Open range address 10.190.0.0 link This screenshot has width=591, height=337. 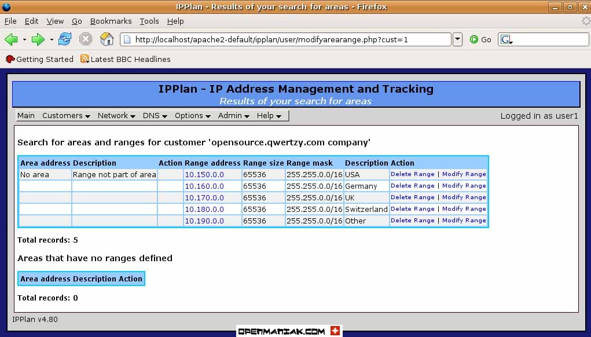pyautogui.click(x=204, y=221)
